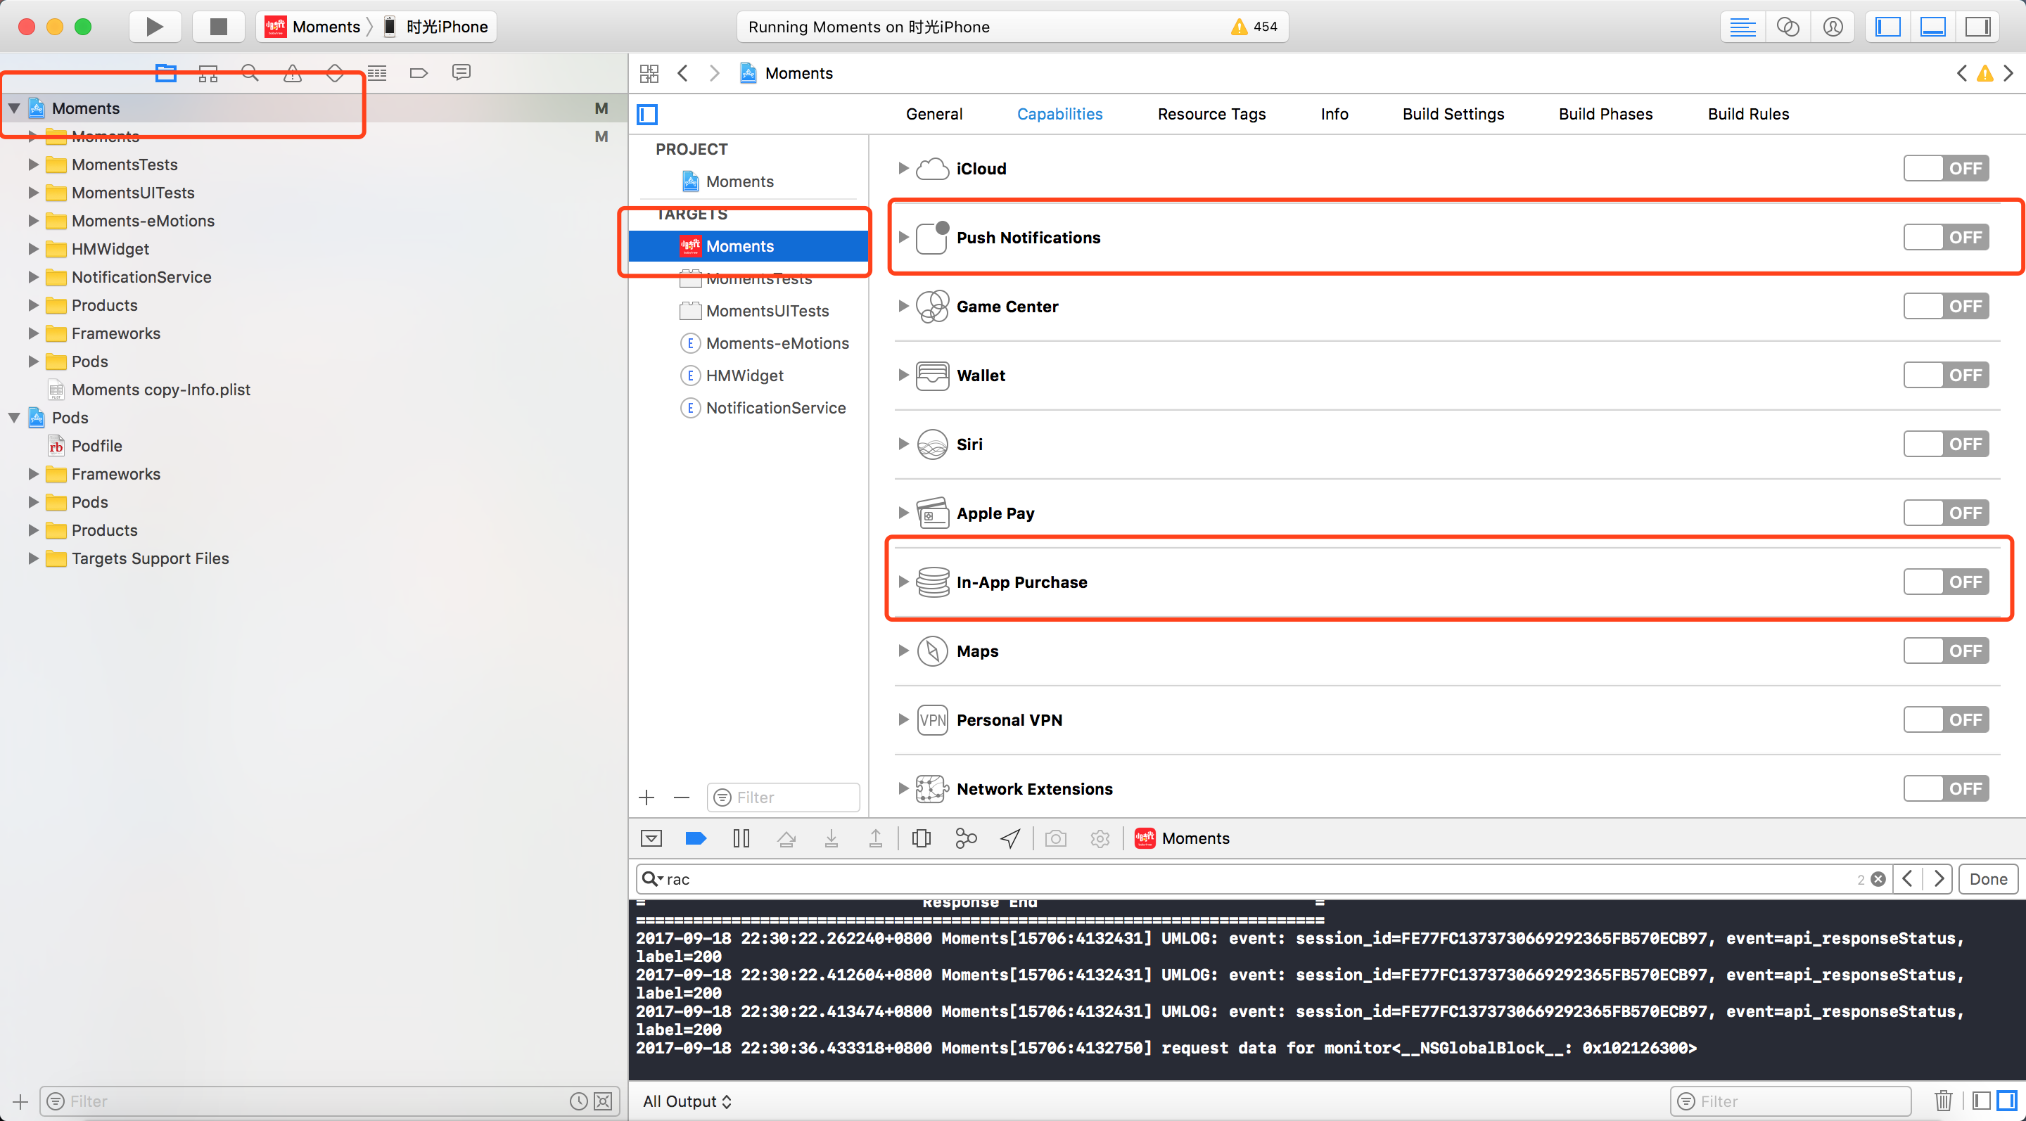Click Step out debug button
Viewport: 2026px width, 1121px height.
875,838
